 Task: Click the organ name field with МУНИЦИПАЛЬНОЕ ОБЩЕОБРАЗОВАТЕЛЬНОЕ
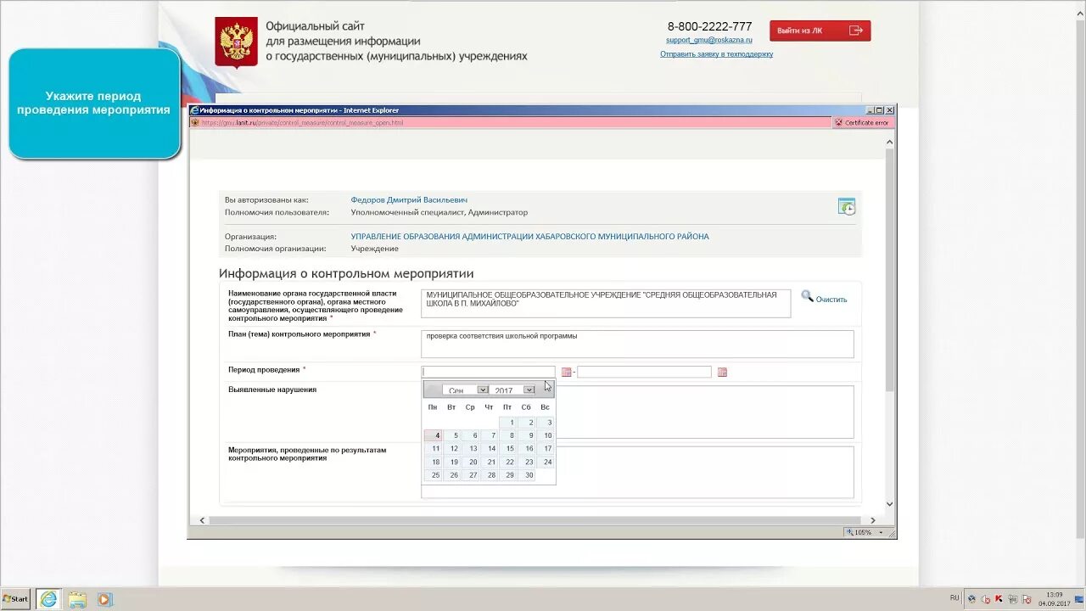[606, 303]
